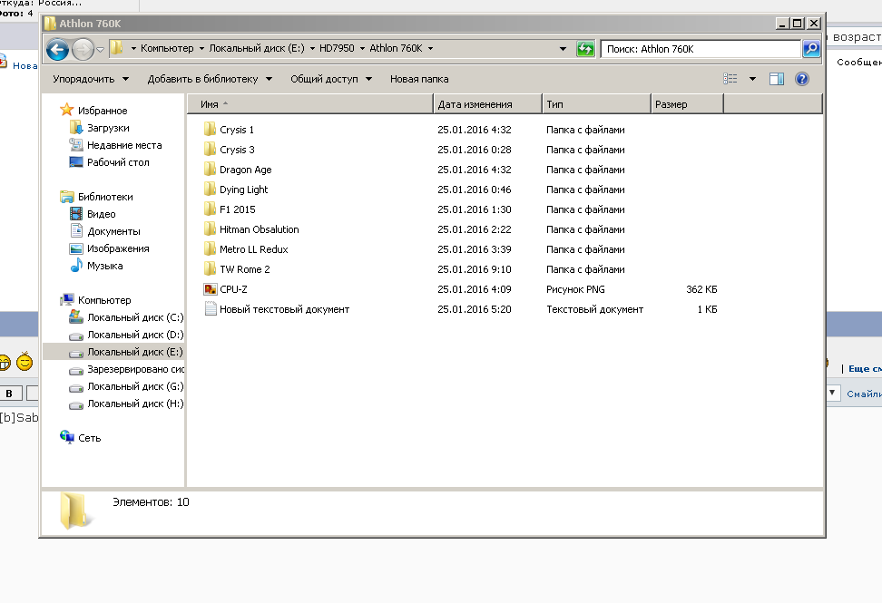Click the grayed Forward arrow button

(83, 50)
